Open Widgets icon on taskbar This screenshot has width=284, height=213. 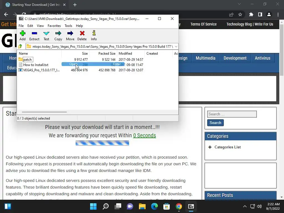(8, 206)
